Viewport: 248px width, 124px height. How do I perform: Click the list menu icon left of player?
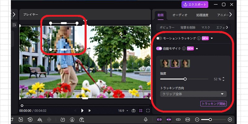pos(14,24)
